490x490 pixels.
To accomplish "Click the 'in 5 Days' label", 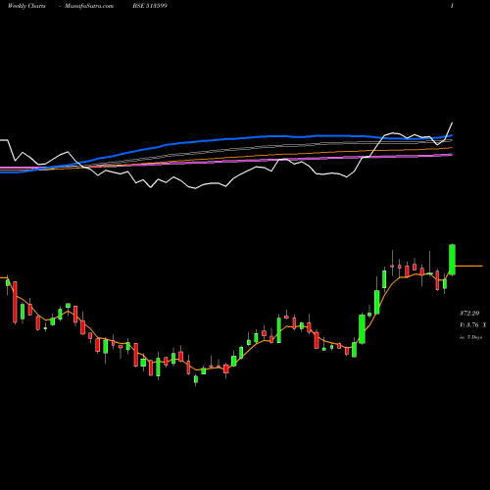I will 470,337.
